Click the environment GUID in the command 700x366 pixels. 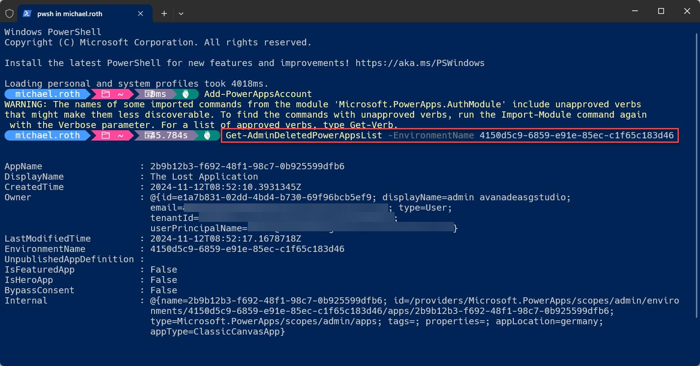577,135
